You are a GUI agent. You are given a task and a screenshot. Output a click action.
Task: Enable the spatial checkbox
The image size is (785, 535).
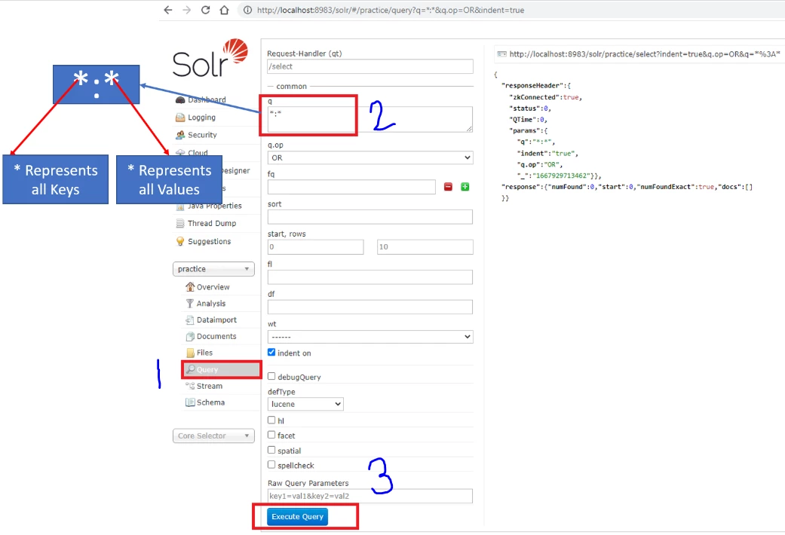[271, 450]
